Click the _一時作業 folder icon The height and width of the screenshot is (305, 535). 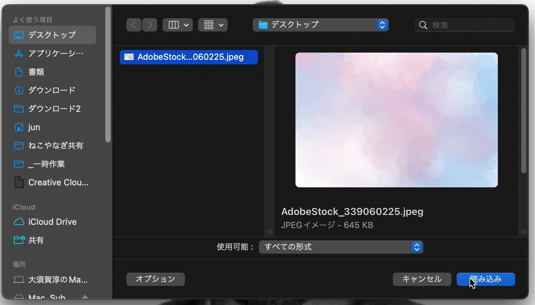tap(19, 164)
